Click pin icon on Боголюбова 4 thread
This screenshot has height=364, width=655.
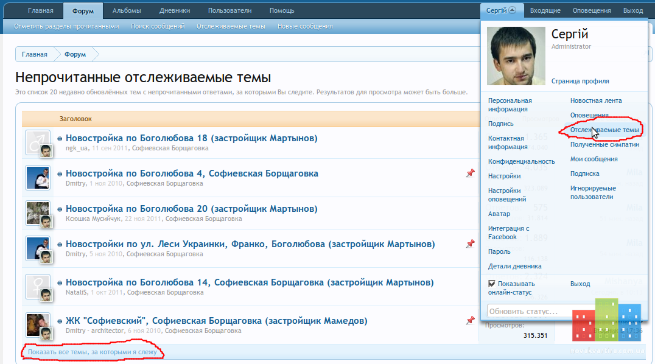[x=471, y=173]
